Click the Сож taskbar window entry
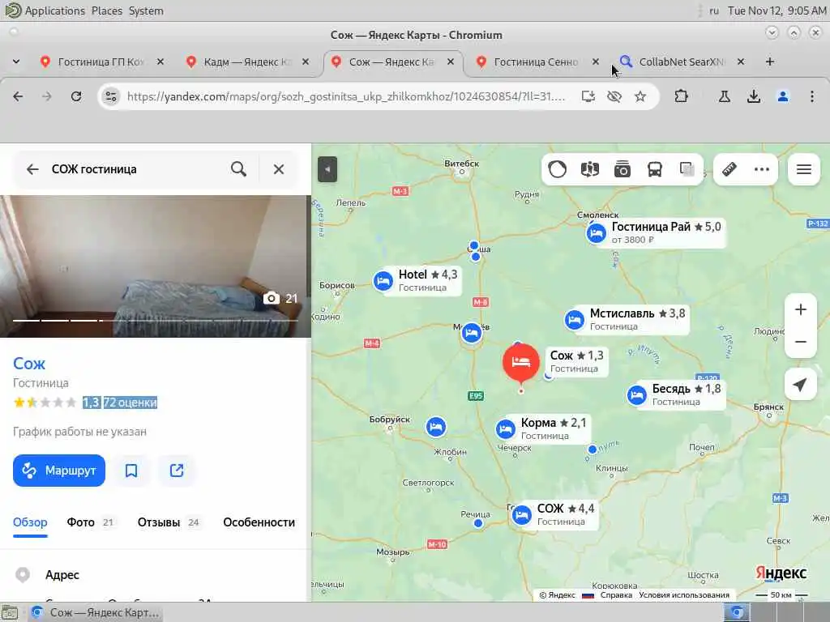The image size is (830, 622). [96, 612]
